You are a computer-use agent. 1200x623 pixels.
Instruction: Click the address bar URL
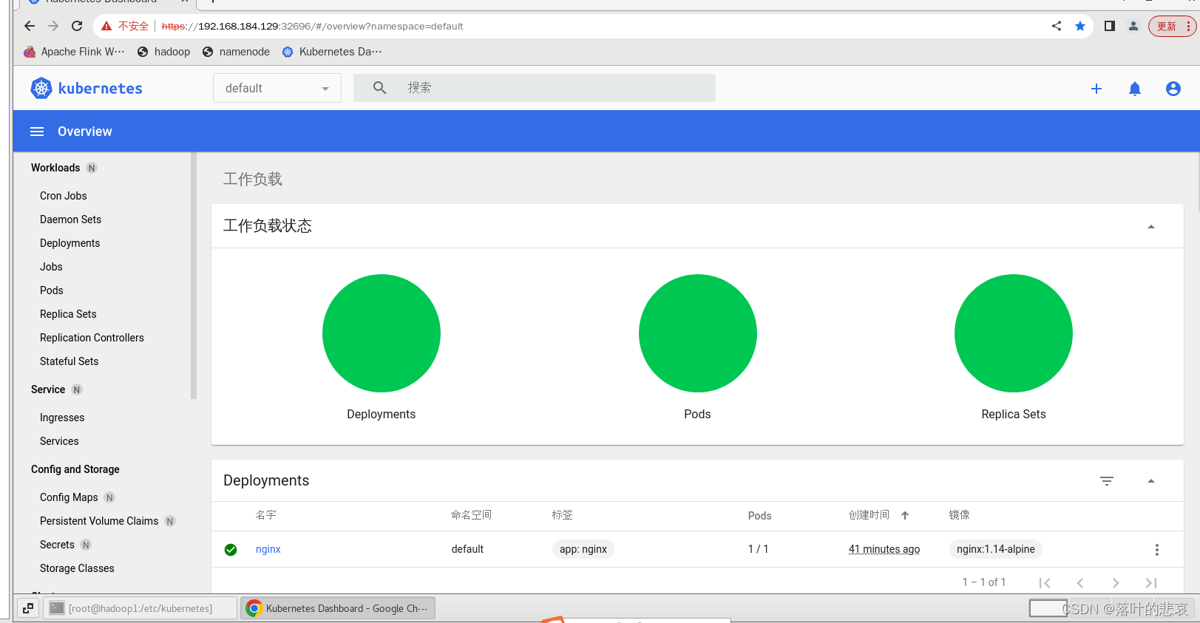click(x=313, y=26)
